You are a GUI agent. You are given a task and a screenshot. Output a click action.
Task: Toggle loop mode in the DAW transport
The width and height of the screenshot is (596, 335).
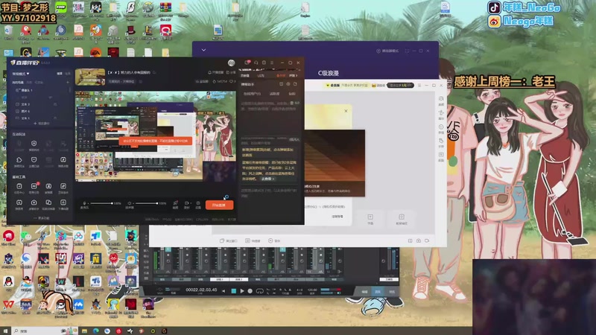pos(259,291)
